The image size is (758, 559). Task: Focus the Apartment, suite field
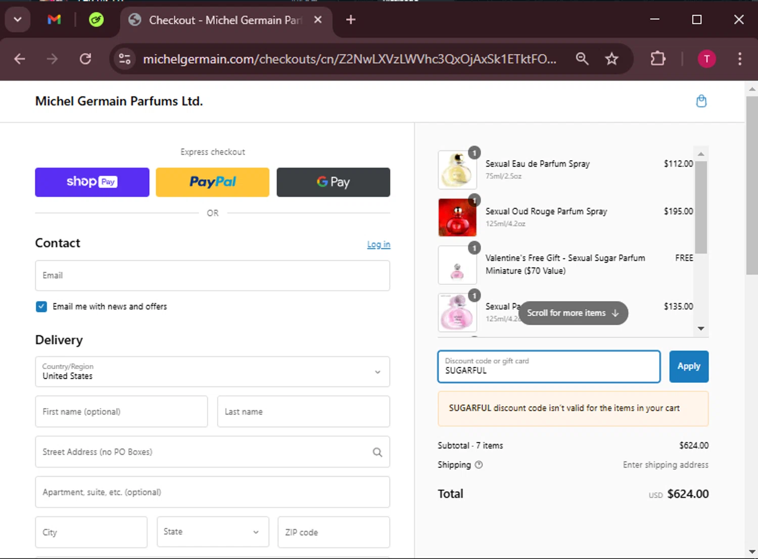[x=213, y=492]
